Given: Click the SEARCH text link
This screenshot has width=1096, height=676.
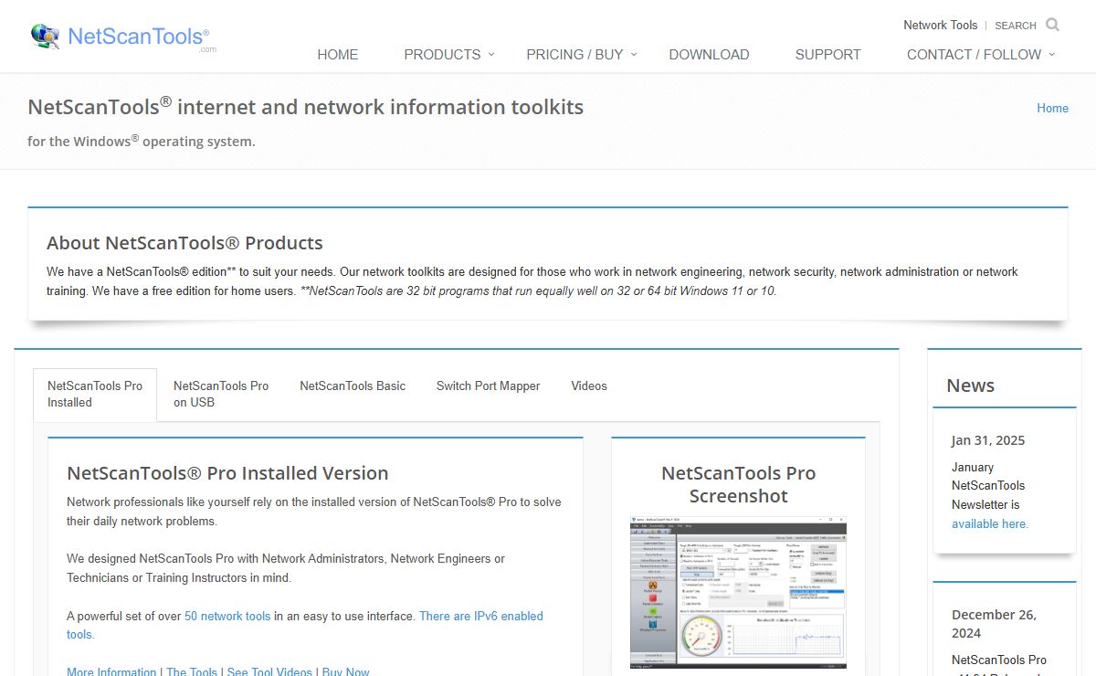Looking at the screenshot, I should click(x=1015, y=26).
